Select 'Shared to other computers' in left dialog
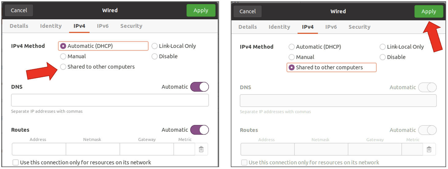 [63, 67]
